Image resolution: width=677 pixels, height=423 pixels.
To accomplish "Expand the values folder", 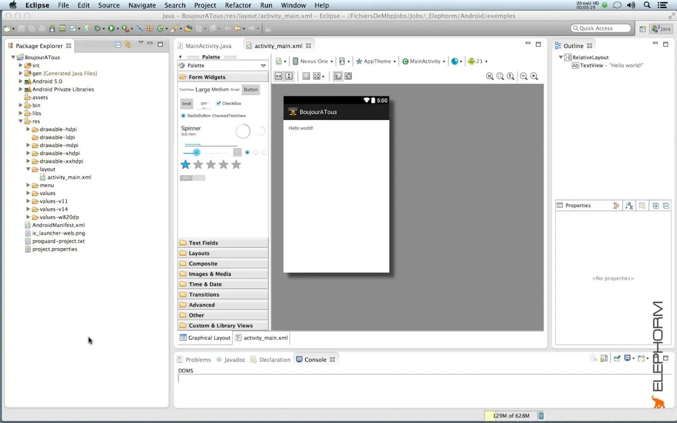I will coord(28,193).
